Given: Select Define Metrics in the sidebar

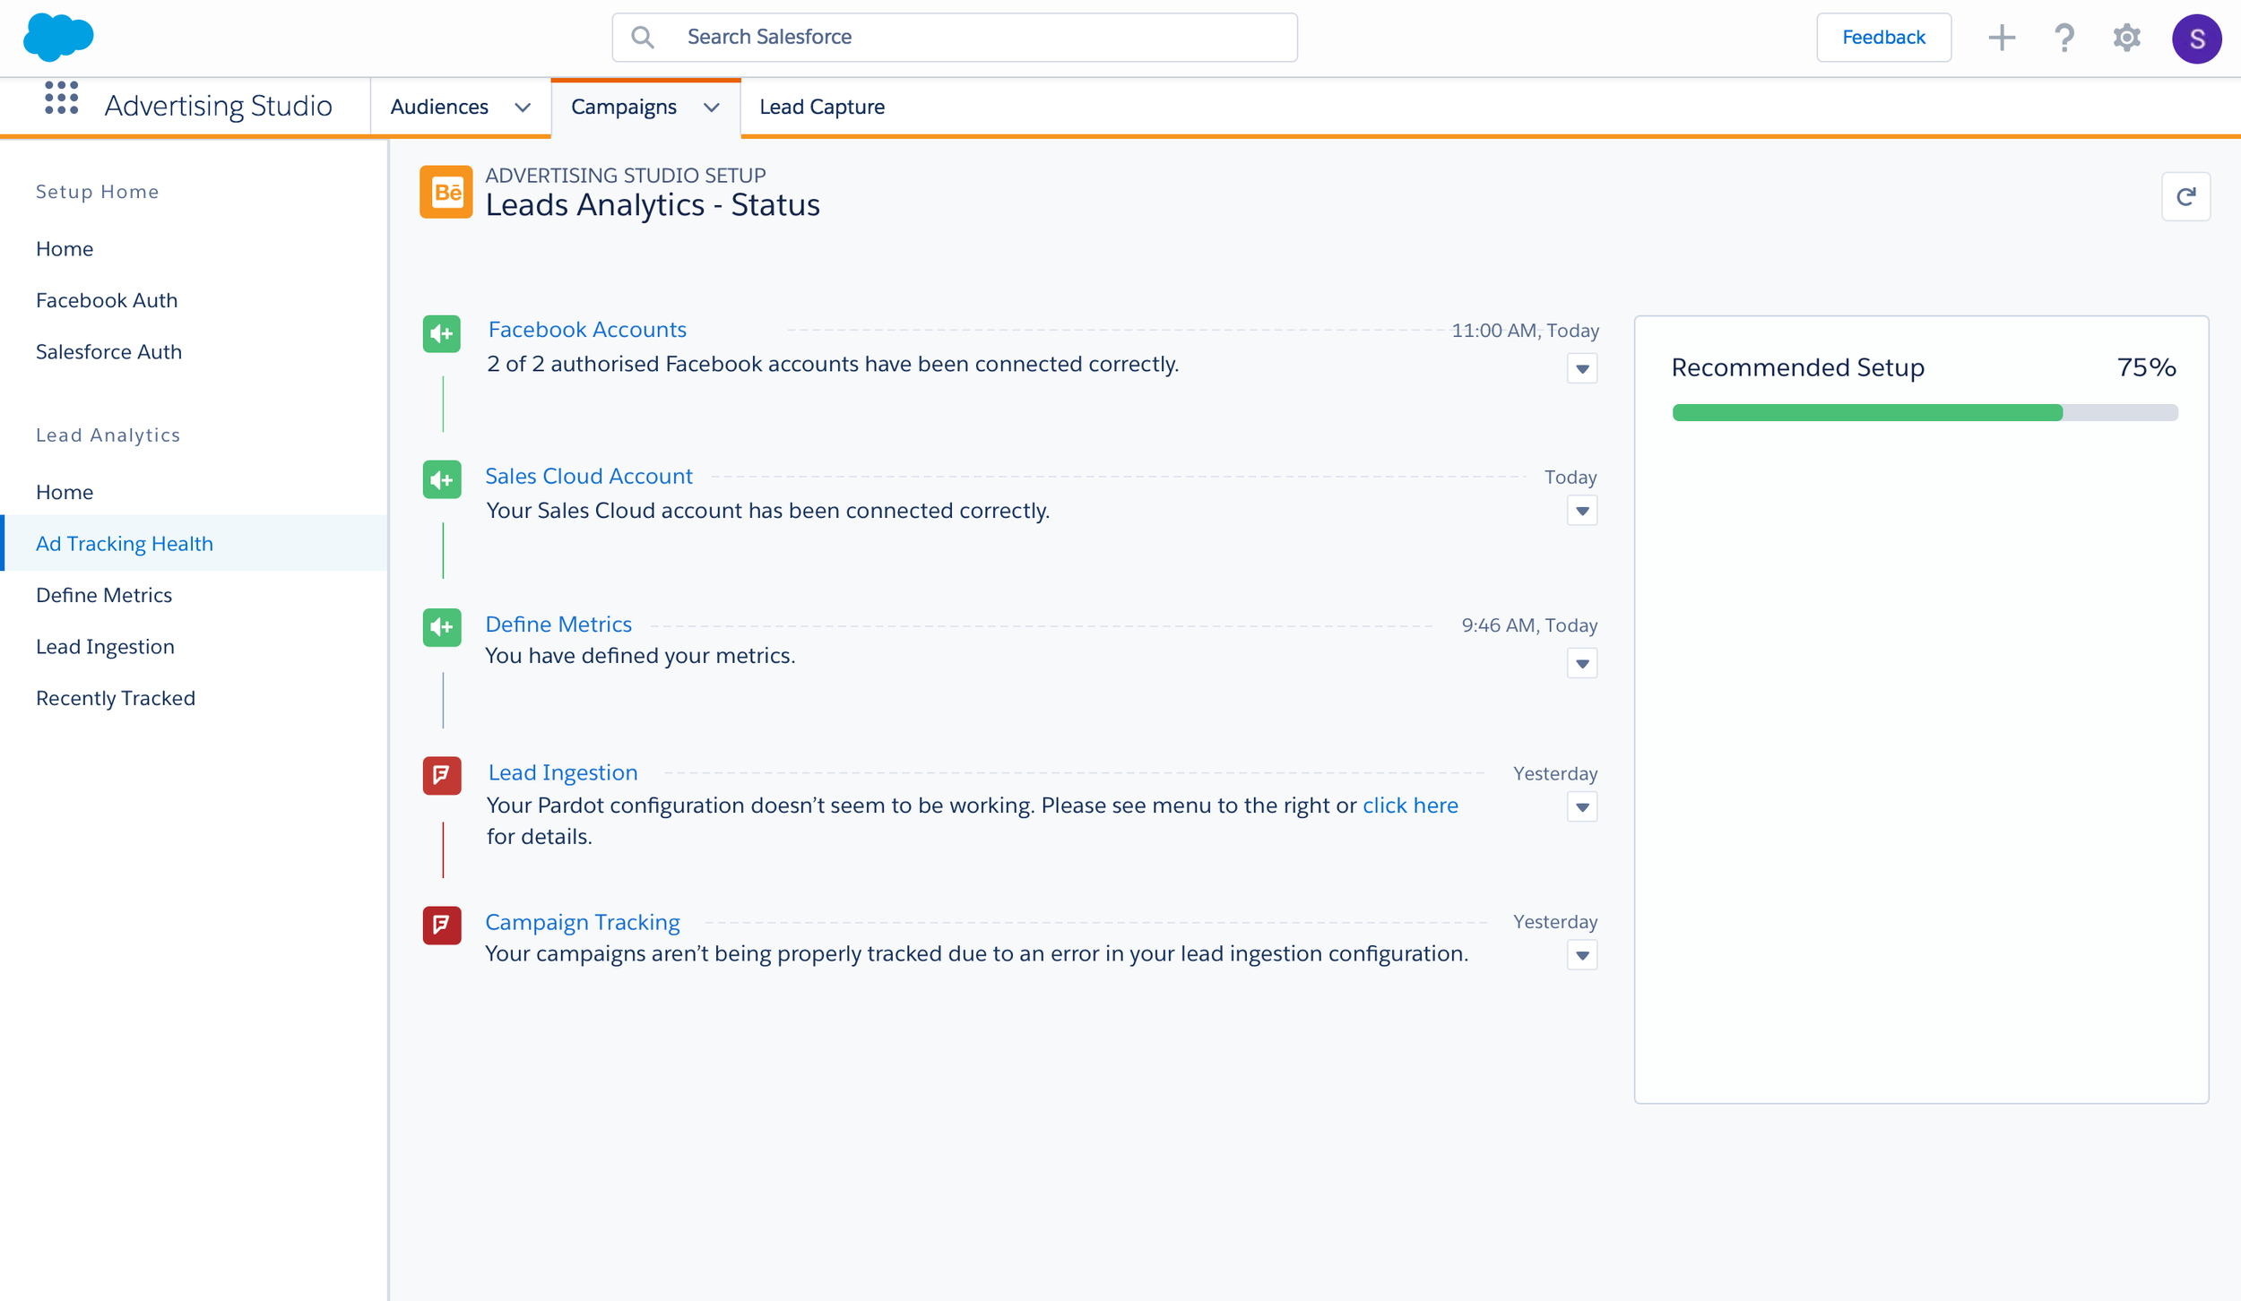Looking at the screenshot, I should click(x=104, y=595).
